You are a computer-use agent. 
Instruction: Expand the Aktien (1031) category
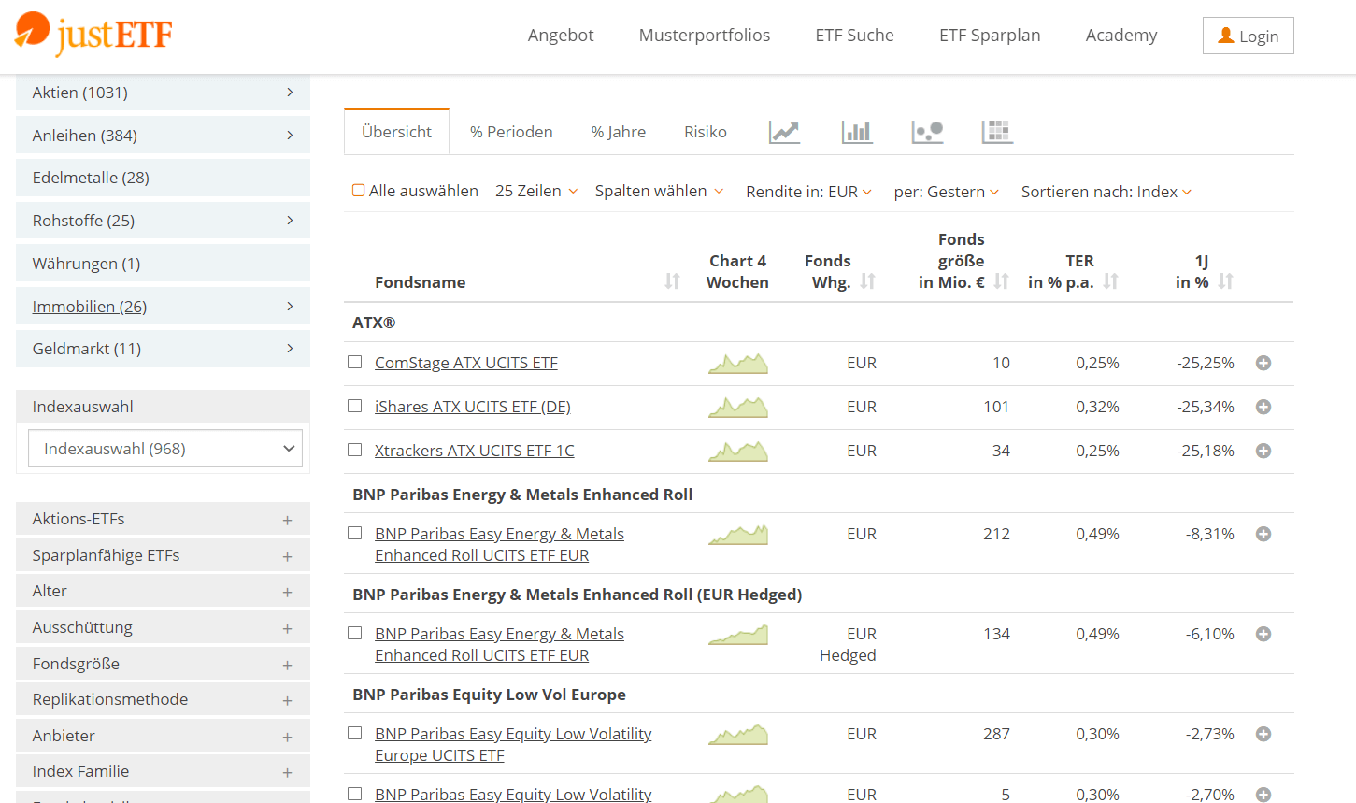[x=163, y=93]
